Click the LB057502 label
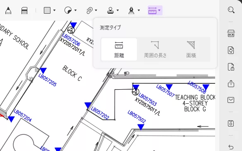 (x=137, y=117)
